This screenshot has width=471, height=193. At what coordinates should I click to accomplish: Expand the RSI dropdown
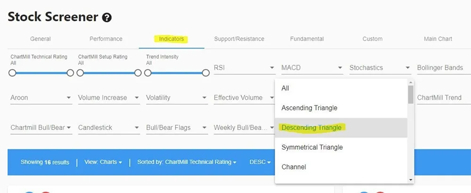point(244,68)
